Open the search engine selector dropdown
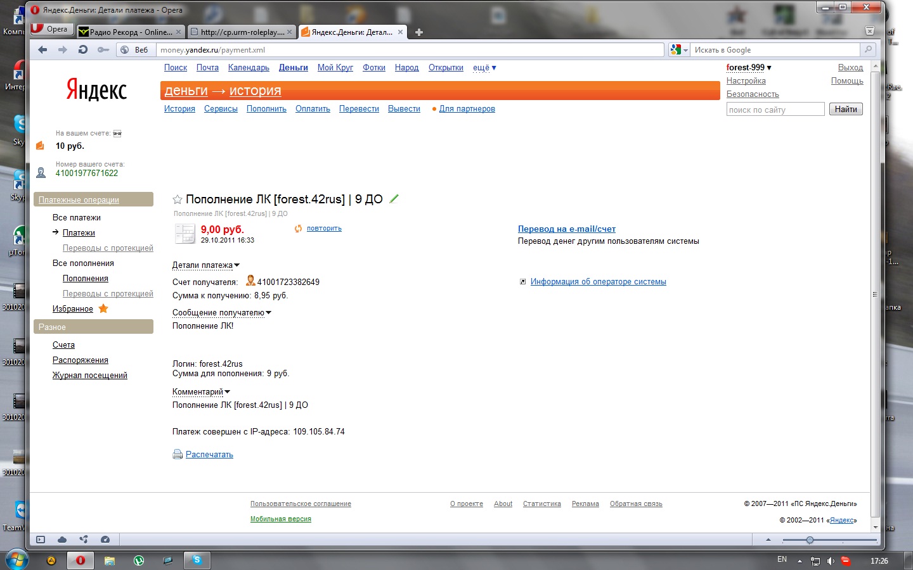Screen dimensions: 913x570 [x=680, y=49]
